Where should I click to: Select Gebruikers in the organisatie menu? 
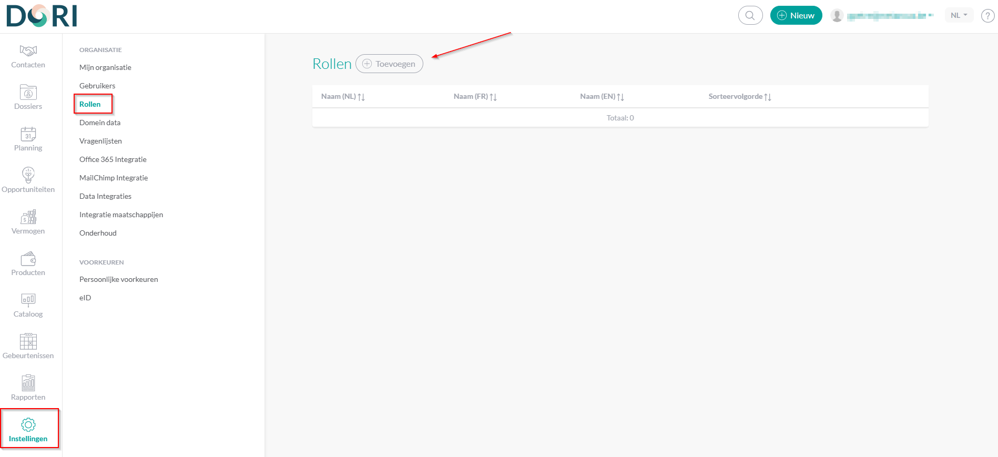[x=97, y=86]
